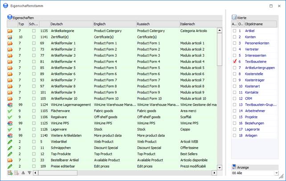
Task: Click the move row down arrow
Action: click(29, 173)
